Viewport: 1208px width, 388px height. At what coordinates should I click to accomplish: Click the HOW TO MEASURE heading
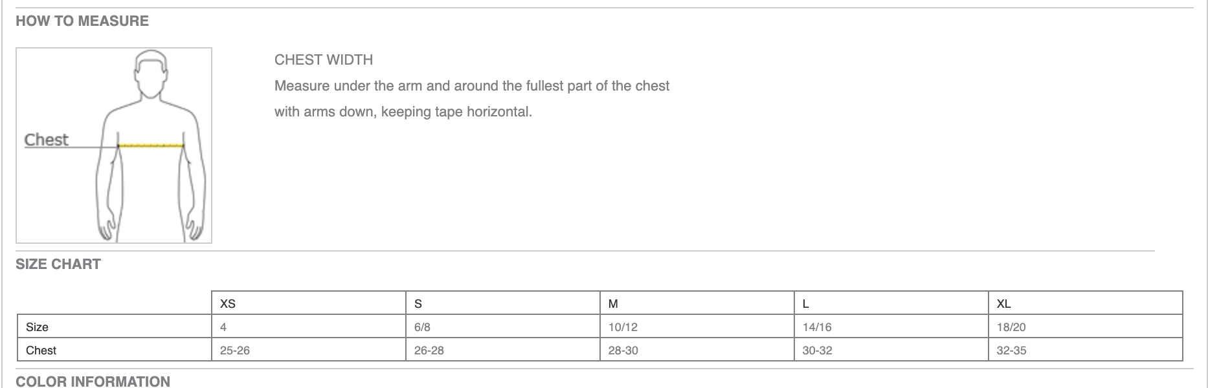(x=82, y=21)
